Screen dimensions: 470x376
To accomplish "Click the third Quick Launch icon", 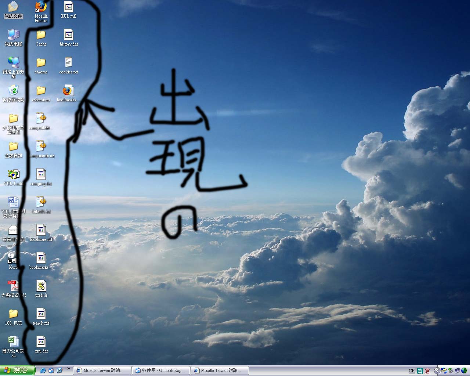I will click(x=59, y=370).
